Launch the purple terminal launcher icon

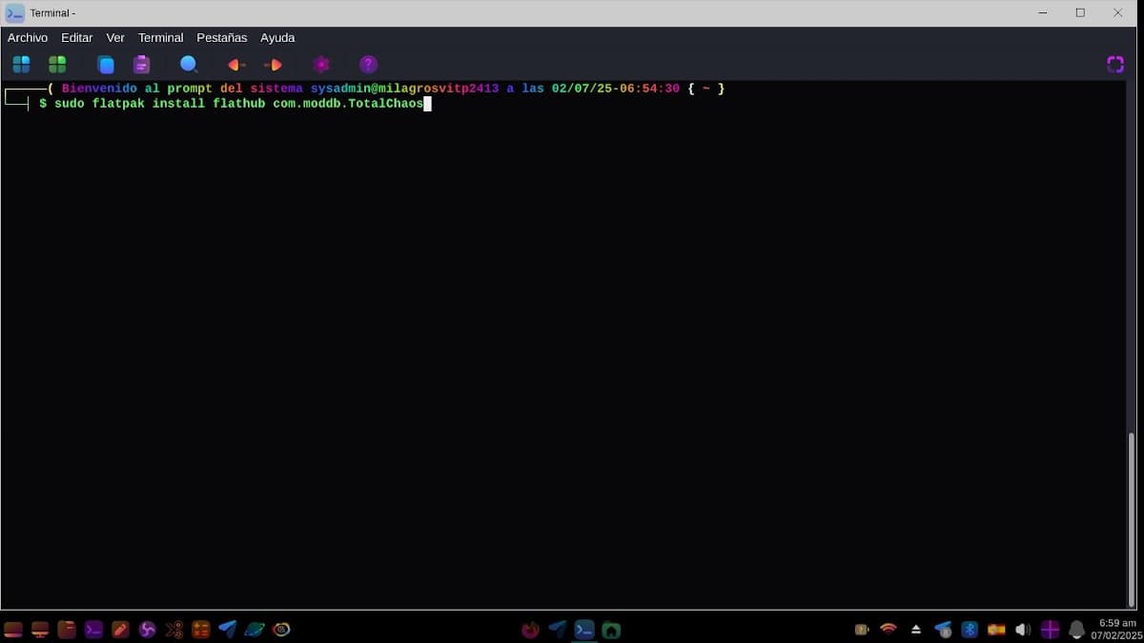[x=93, y=630]
